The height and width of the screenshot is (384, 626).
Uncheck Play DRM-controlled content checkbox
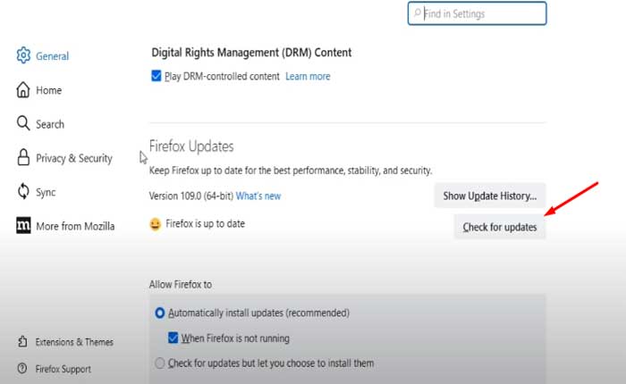point(156,77)
